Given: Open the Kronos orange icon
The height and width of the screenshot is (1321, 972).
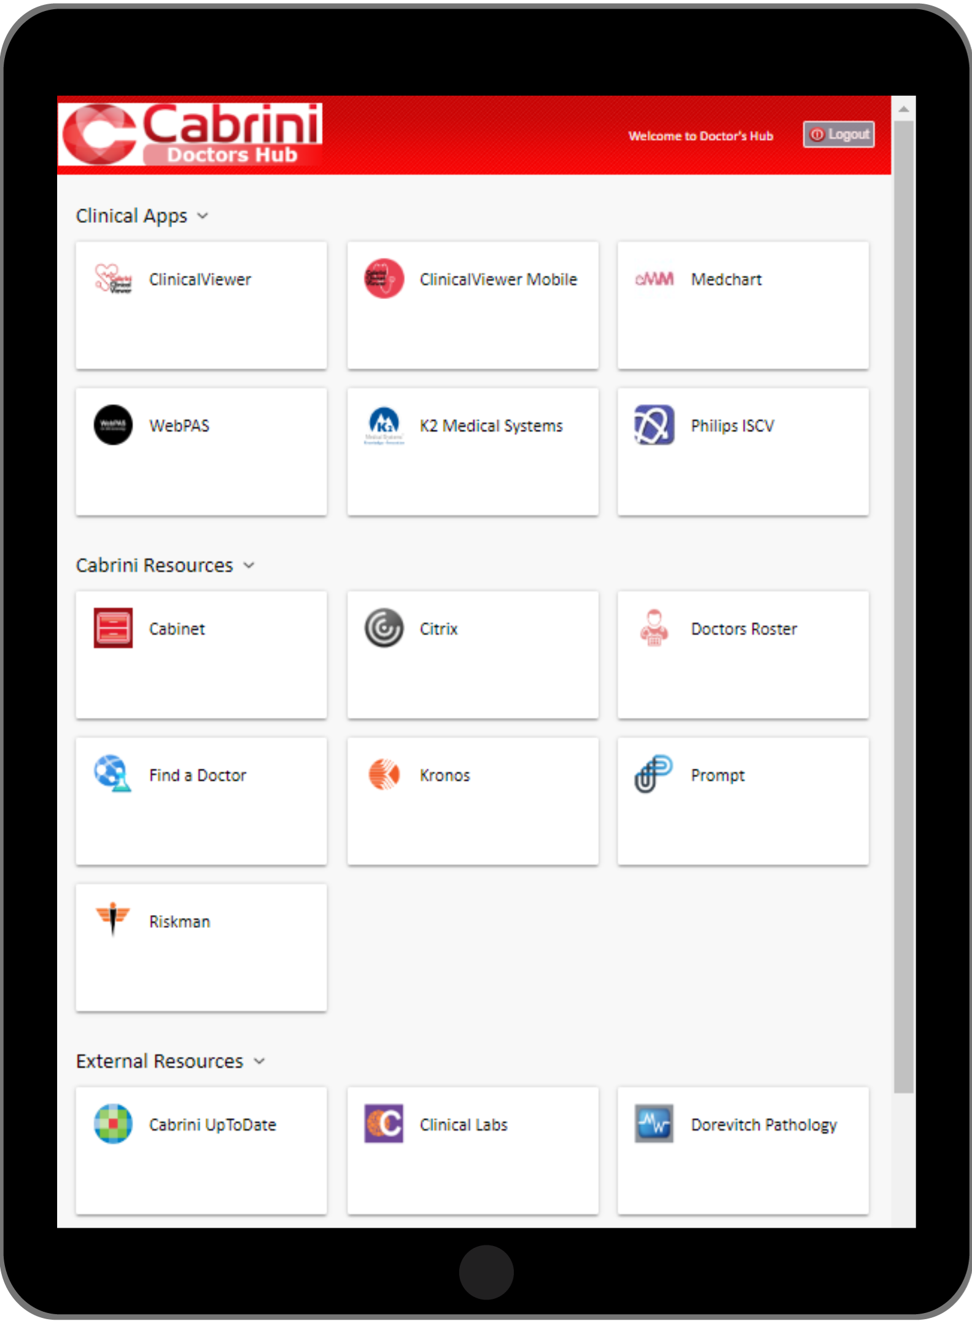Looking at the screenshot, I should pos(384,774).
